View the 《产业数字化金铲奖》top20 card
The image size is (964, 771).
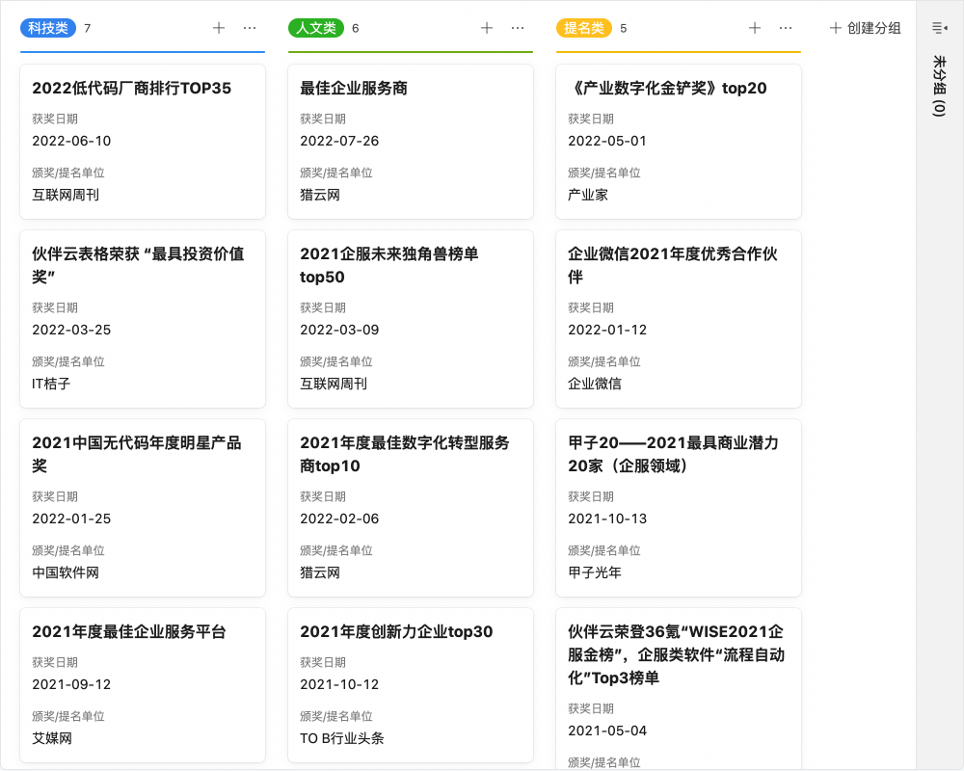(677, 140)
